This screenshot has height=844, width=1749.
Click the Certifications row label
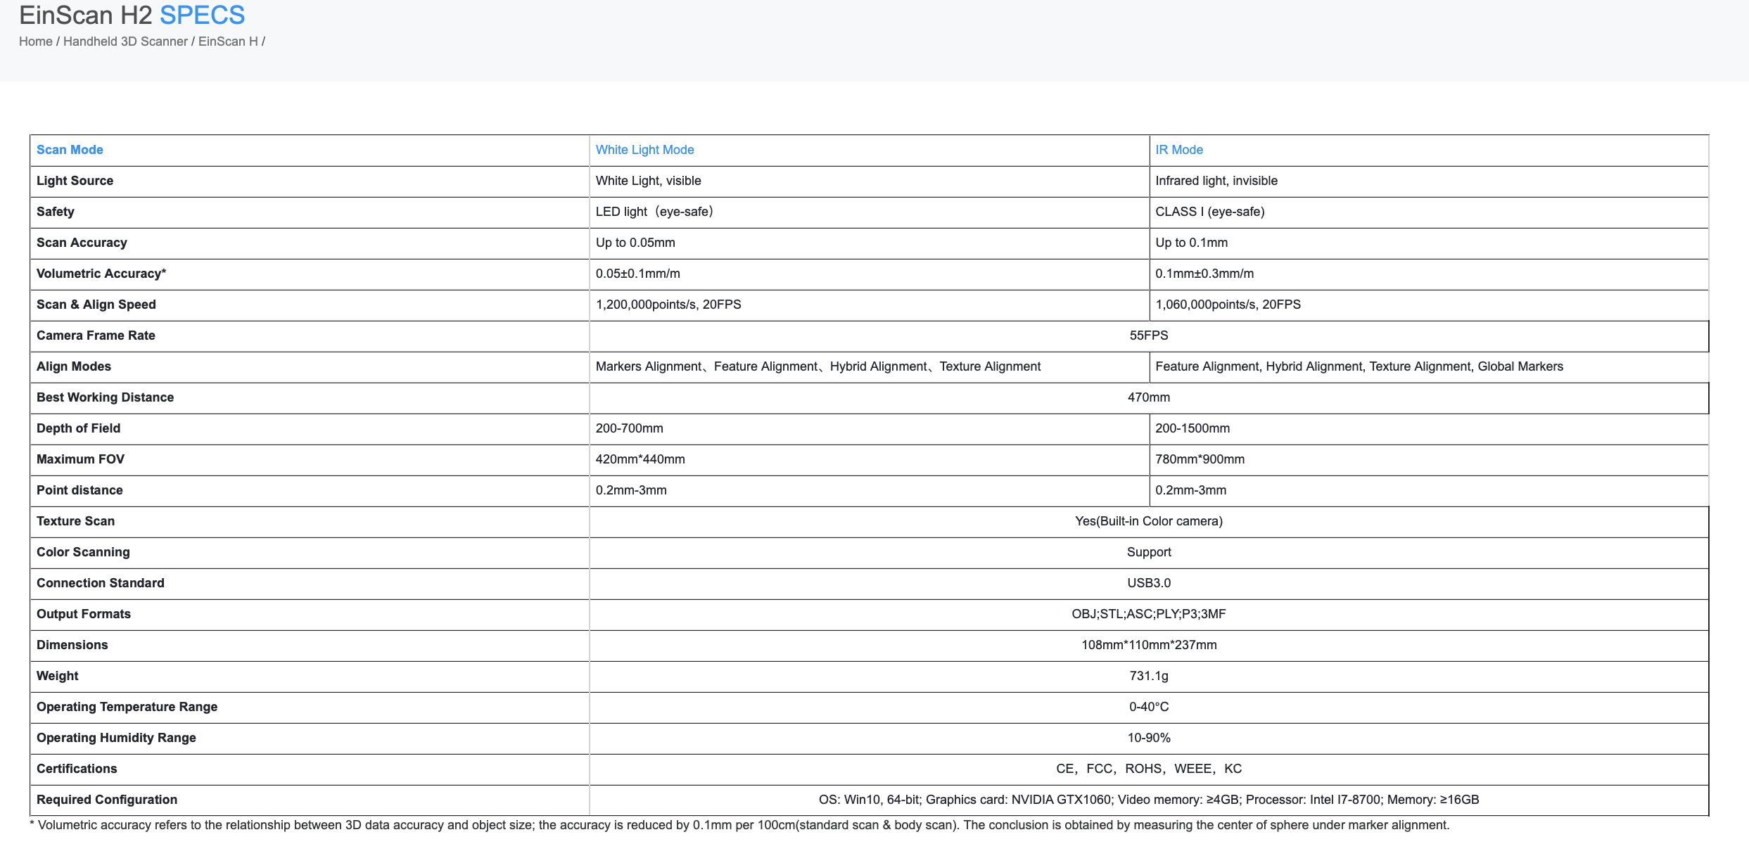pyautogui.click(x=77, y=769)
